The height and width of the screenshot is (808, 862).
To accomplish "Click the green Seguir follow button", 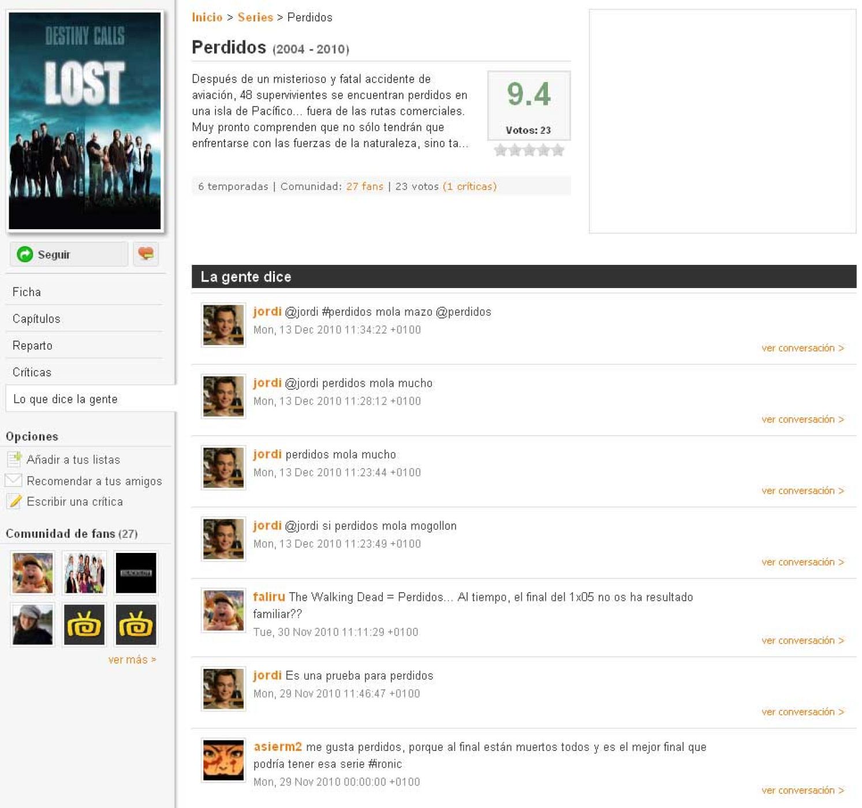I will coord(68,255).
